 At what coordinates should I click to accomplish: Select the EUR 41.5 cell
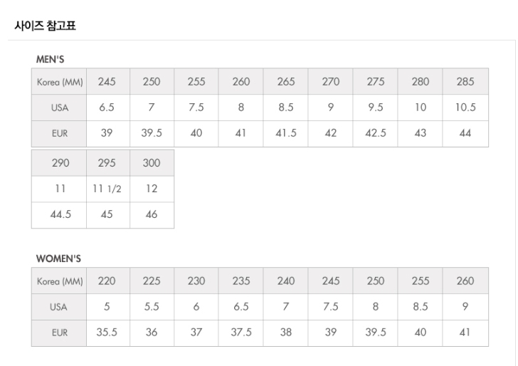[x=286, y=134]
